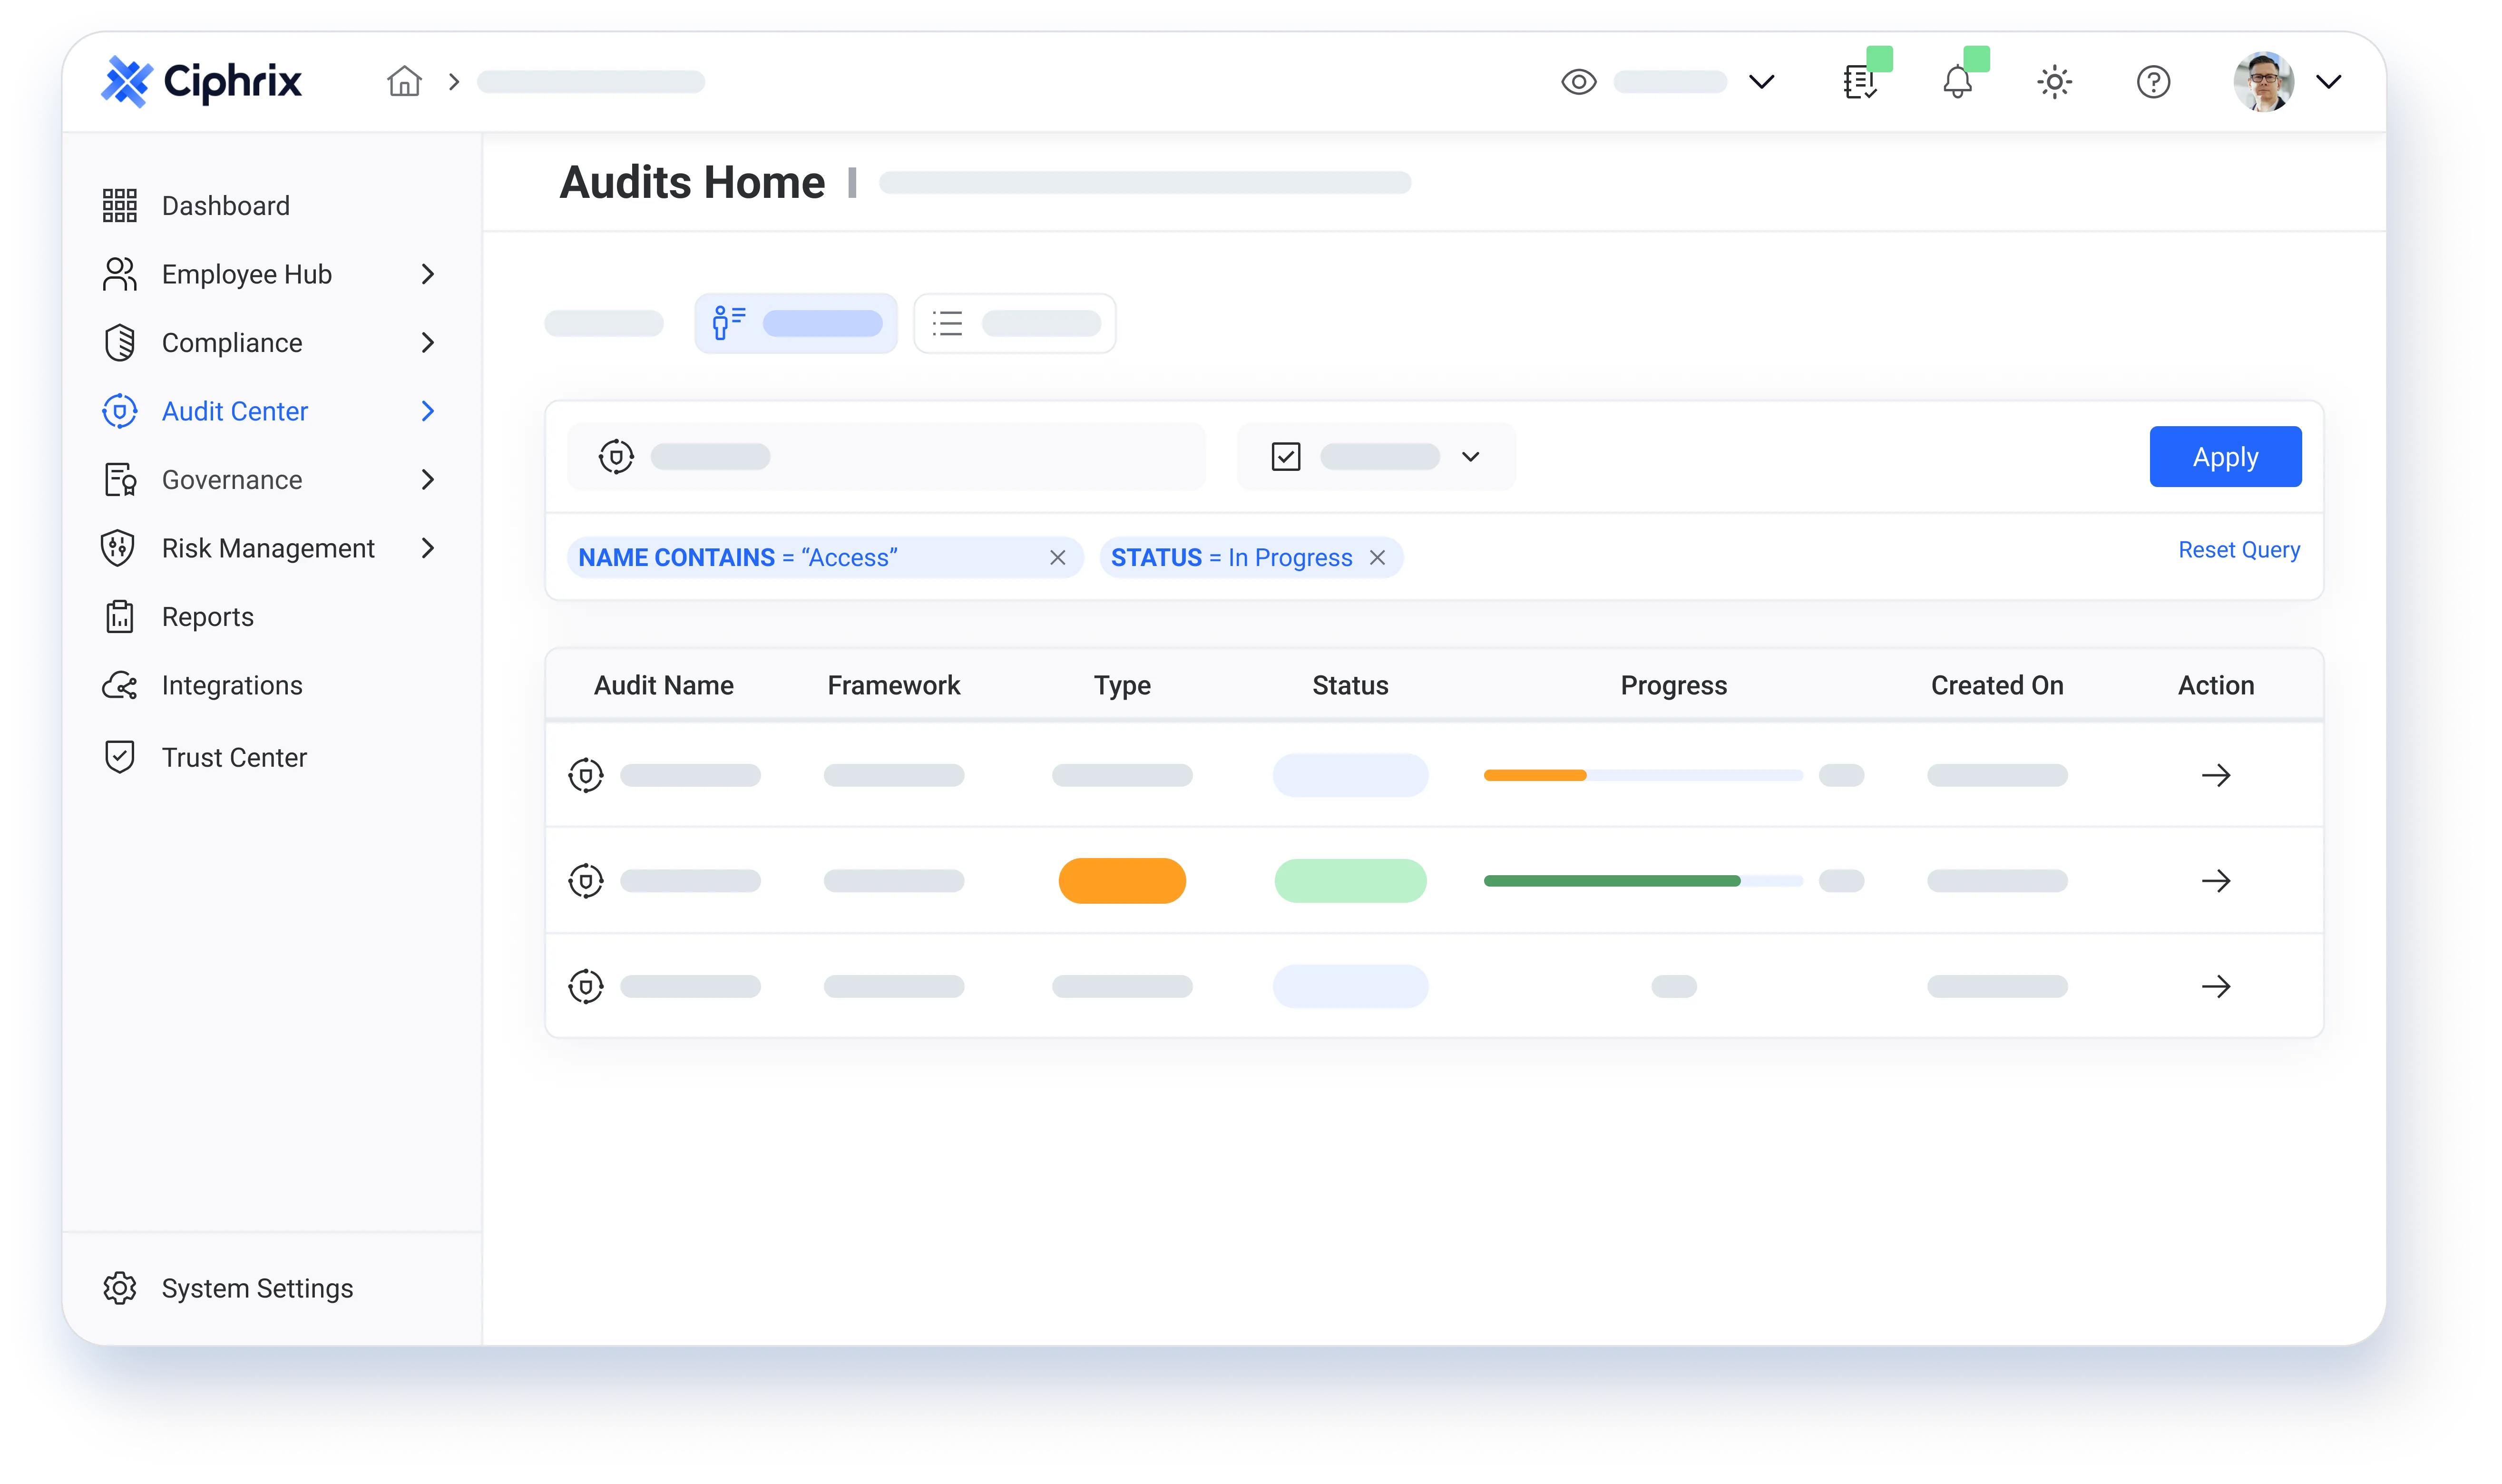Click the orange progress bar in first row
Screen dimensions: 2502x1484
point(1534,775)
